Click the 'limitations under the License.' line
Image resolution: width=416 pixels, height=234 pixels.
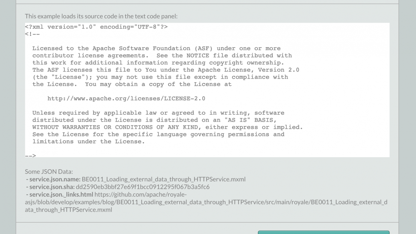pyautogui.click(x=89, y=141)
